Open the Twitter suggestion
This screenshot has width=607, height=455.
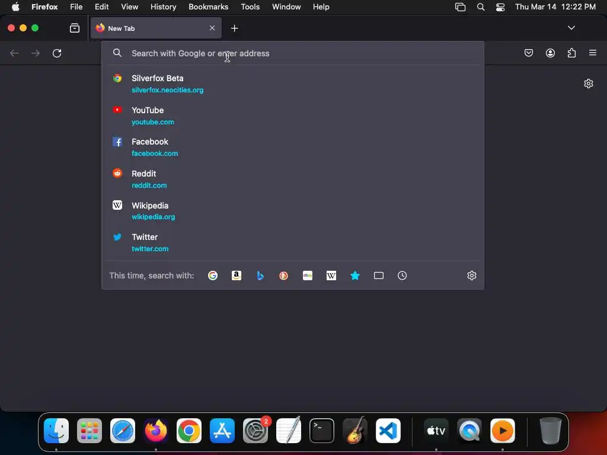click(x=293, y=242)
